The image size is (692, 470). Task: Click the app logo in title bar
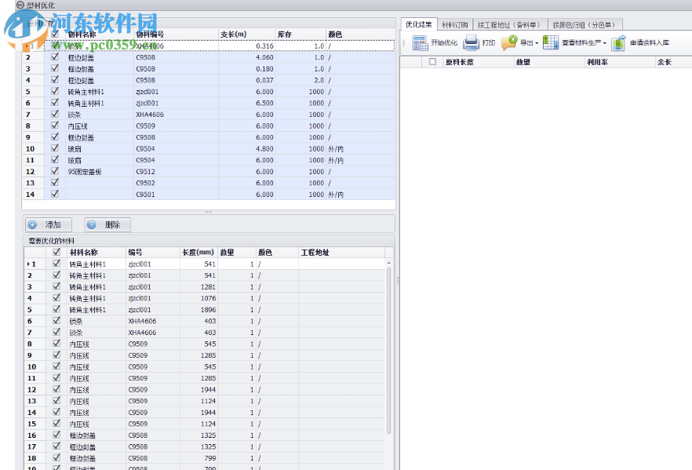20,5
